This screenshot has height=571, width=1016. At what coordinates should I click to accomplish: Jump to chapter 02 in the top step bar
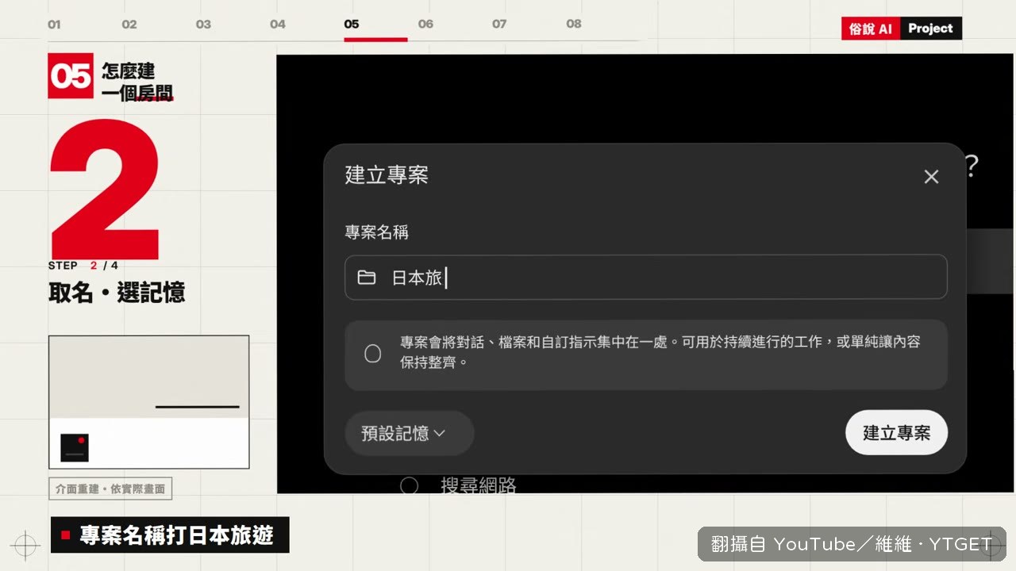pos(129,25)
